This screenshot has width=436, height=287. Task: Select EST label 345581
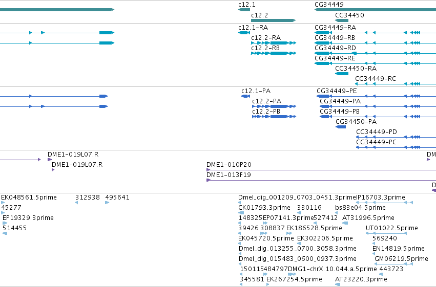252,280
